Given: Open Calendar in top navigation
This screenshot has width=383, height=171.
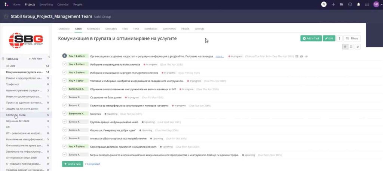Looking at the screenshot, I should [x=63, y=4].
